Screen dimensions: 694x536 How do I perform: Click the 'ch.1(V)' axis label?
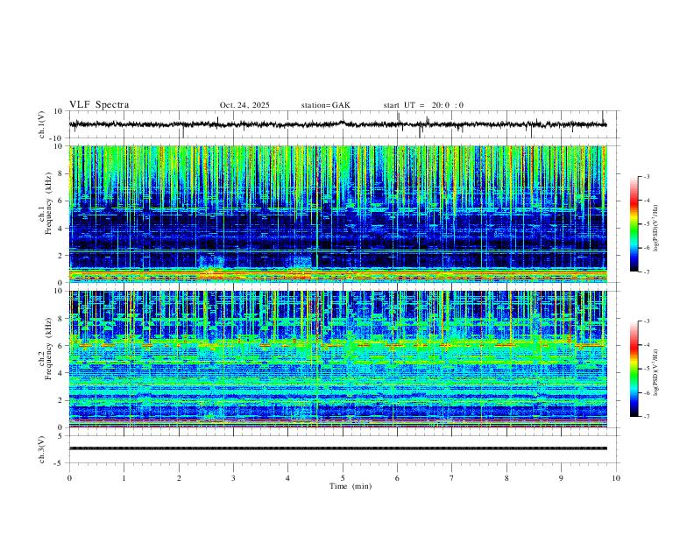(42, 124)
